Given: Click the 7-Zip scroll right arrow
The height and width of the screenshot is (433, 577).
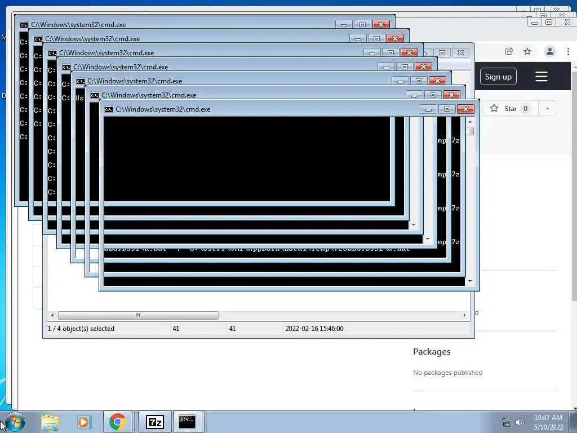Looking at the screenshot, I should tap(464, 315).
